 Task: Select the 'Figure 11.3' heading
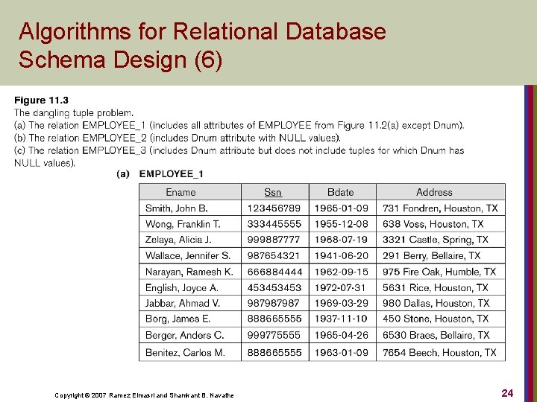[x=41, y=100]
